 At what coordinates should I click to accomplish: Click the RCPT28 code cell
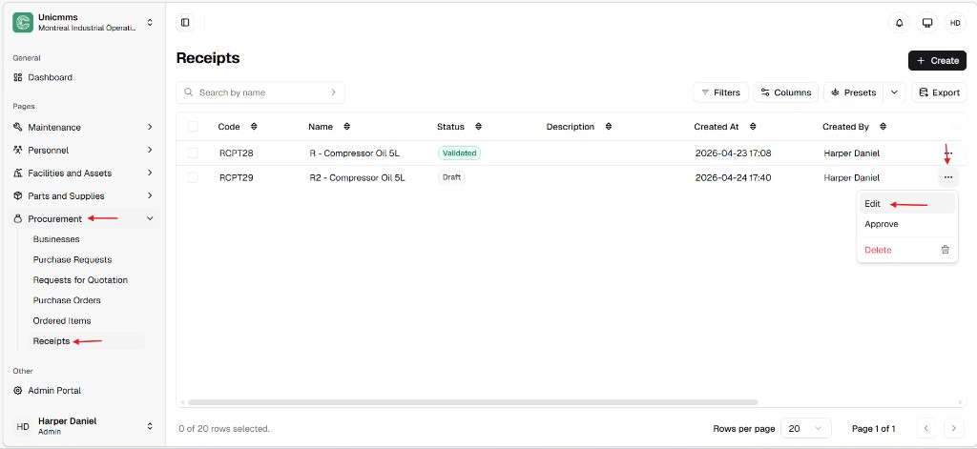(x=237, y=153)
